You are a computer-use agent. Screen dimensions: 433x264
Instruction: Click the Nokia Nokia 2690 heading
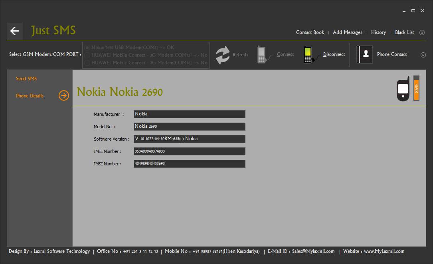[x=120, y=92]
